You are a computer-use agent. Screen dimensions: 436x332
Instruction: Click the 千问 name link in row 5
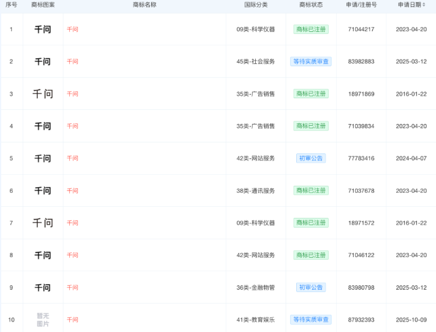tap(72, 158)
